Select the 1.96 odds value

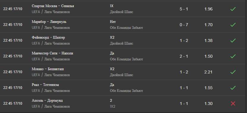[x=208, y=9]
